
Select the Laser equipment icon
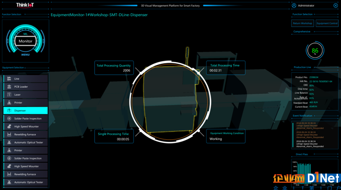tap(9, 95)
